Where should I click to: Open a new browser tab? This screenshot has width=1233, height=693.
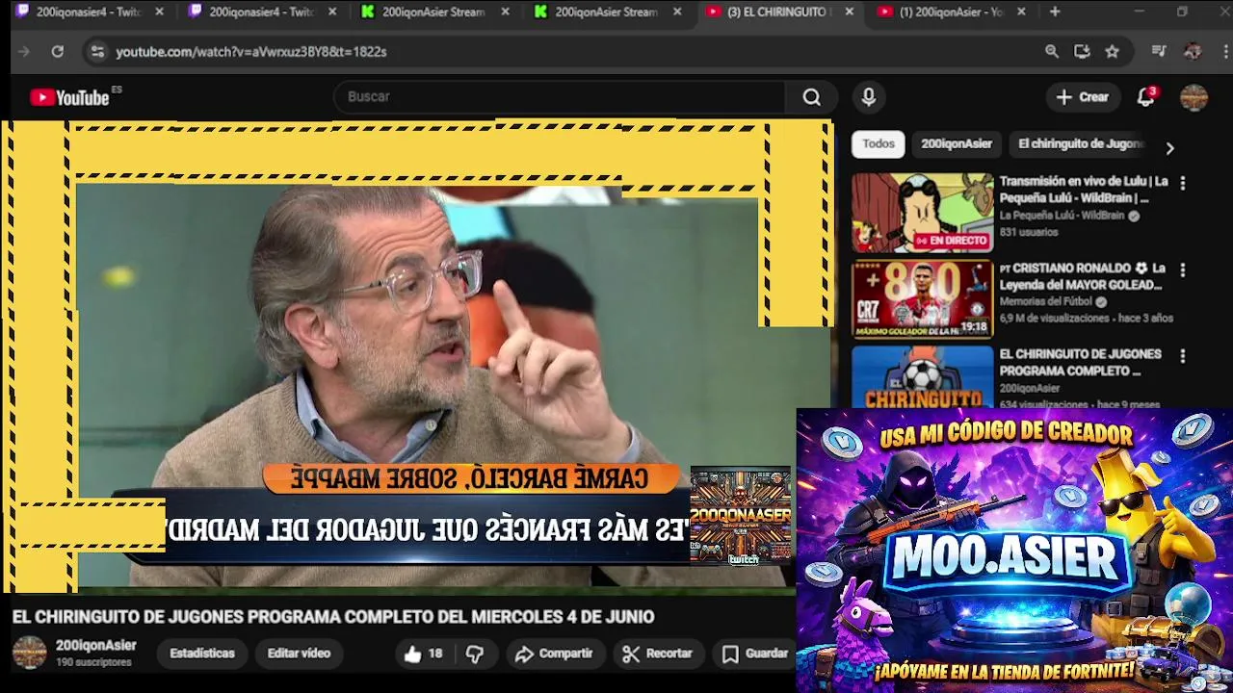[1055, 13]
